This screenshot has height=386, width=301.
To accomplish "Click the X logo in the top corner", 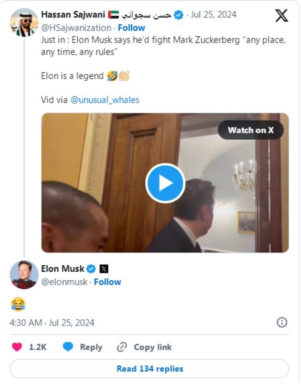I will (282, 16).
